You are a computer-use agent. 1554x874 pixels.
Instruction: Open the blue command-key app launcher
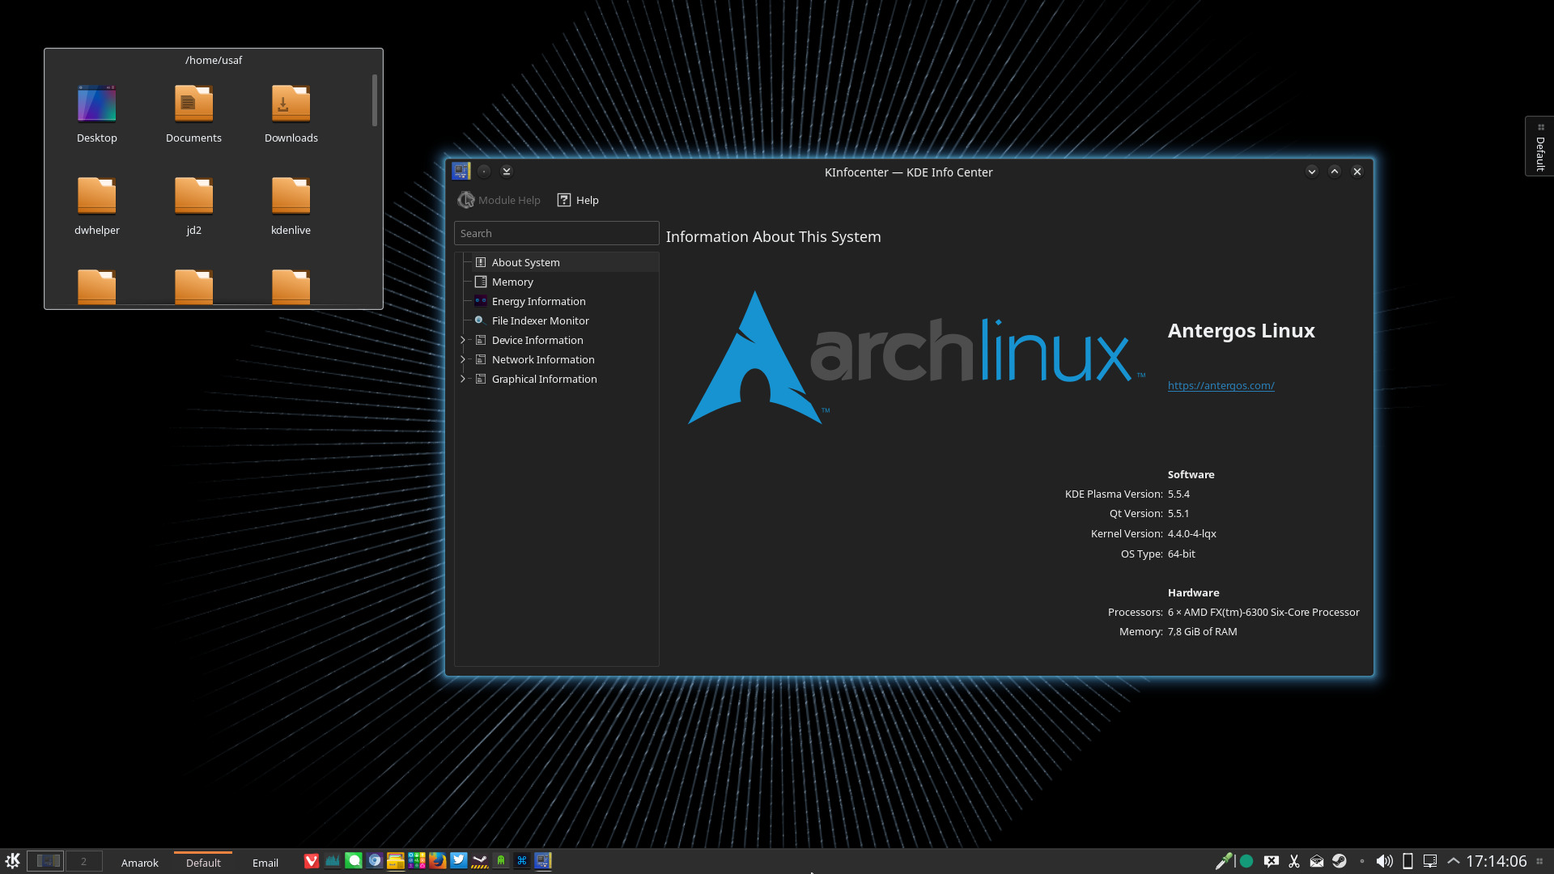click(522, 861)
